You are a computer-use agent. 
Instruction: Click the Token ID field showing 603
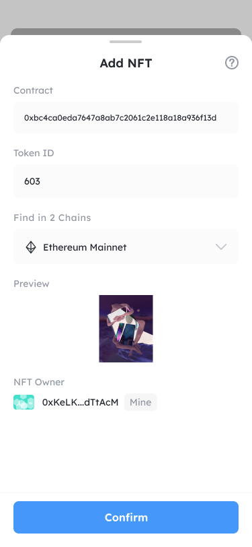126,181
